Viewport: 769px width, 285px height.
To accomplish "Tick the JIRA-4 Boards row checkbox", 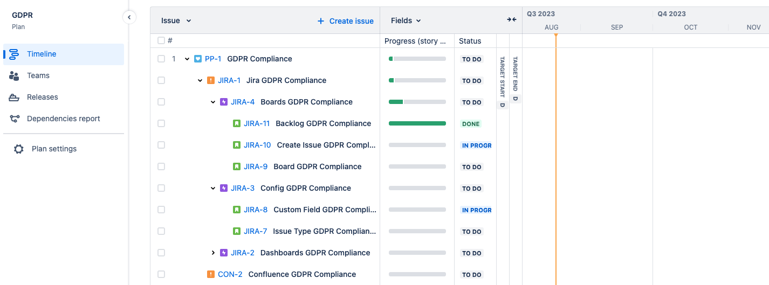I will 161,102.
